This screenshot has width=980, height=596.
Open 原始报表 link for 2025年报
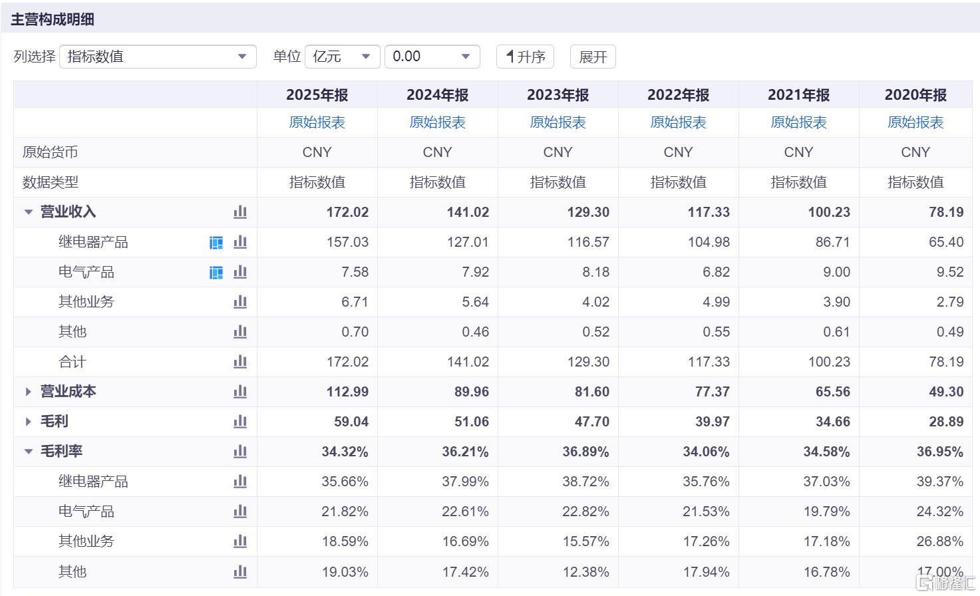click(317, 122)
